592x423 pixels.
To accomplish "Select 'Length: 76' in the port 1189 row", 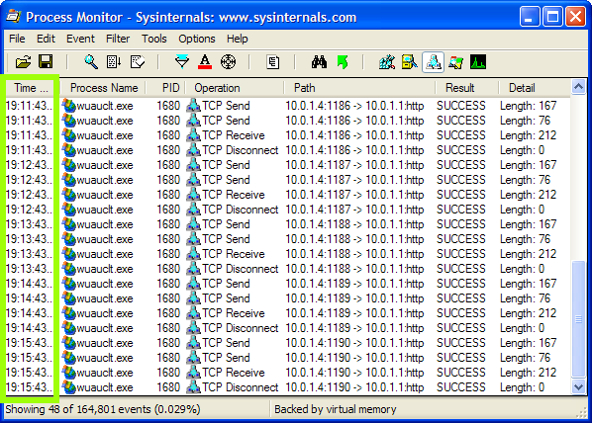I will click(x=525, y=298).
